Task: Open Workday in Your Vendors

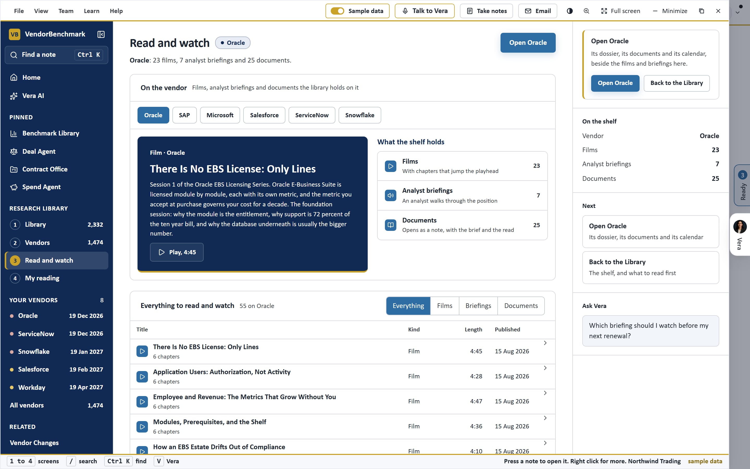Action: click(x=57, y=387)
